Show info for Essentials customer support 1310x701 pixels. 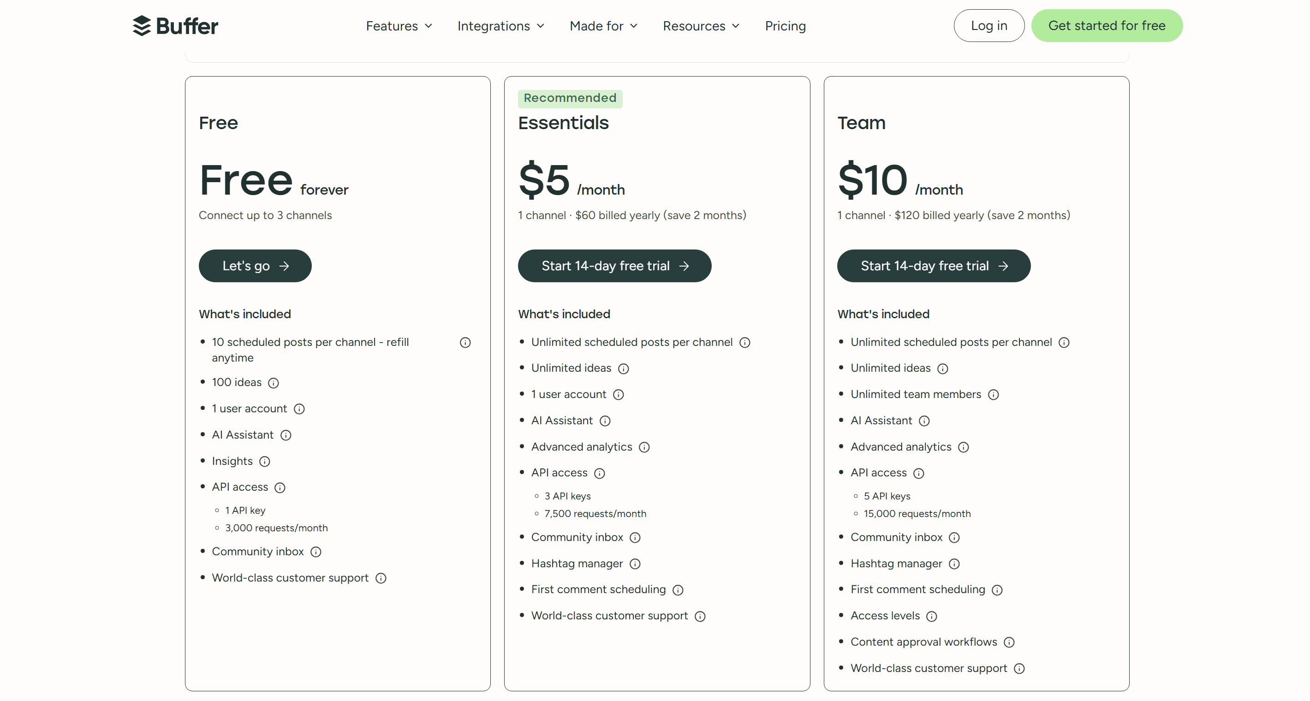[x=700, y=617]
